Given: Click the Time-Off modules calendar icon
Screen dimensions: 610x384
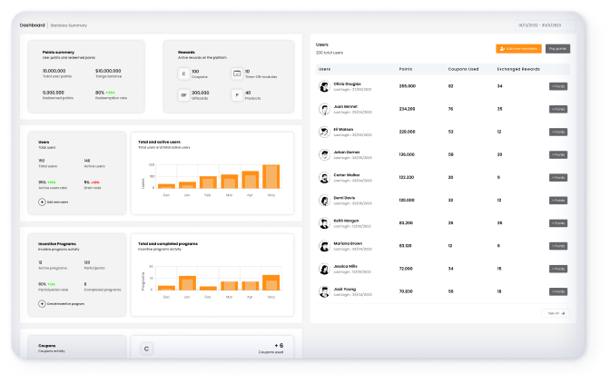Looking at the screenshot, I should (237, 74).
